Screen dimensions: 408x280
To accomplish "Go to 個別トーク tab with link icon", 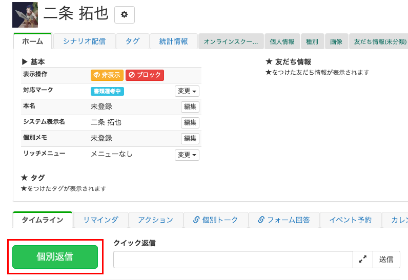I will [215, 220].
